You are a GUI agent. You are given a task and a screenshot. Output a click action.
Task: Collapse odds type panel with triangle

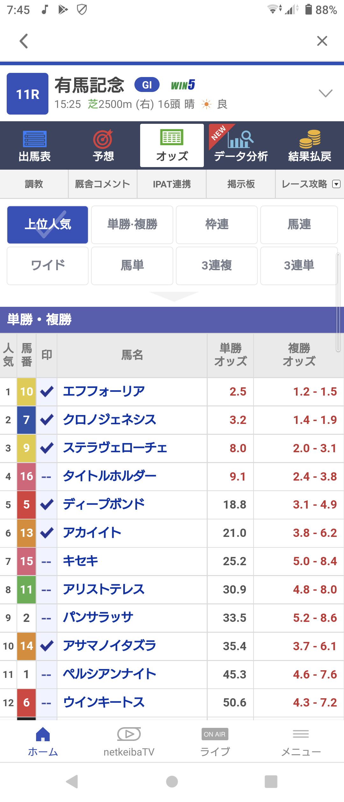pyautogui.click(x=174, y=296)
